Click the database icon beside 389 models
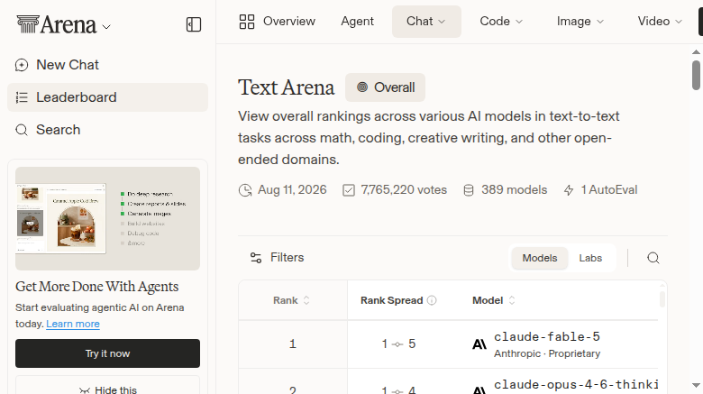The height and width of the screenshot is (394, 703). point(468,190)
